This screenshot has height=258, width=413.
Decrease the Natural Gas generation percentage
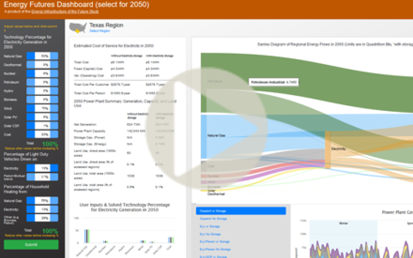tap(31, 56)
